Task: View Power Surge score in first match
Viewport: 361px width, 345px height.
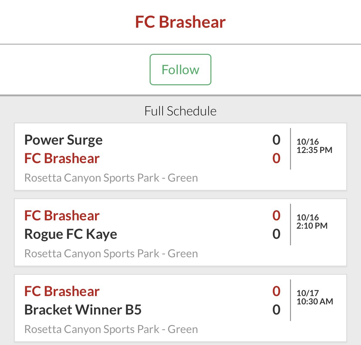Action: point(276,140)
